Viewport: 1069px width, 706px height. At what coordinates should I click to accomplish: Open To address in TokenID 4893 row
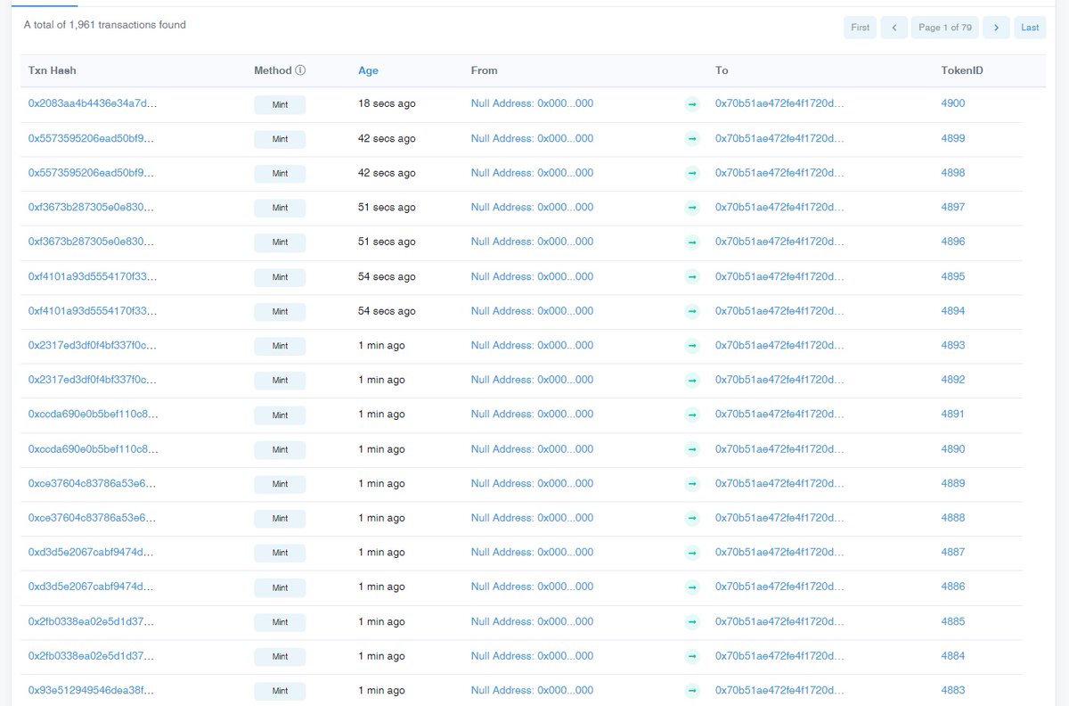tap(779, 345)
